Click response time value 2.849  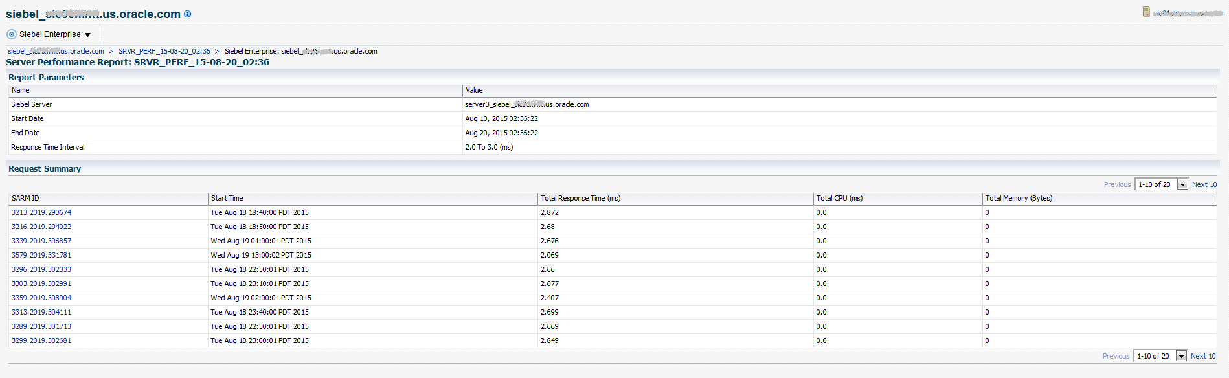[x=550, y=340]
